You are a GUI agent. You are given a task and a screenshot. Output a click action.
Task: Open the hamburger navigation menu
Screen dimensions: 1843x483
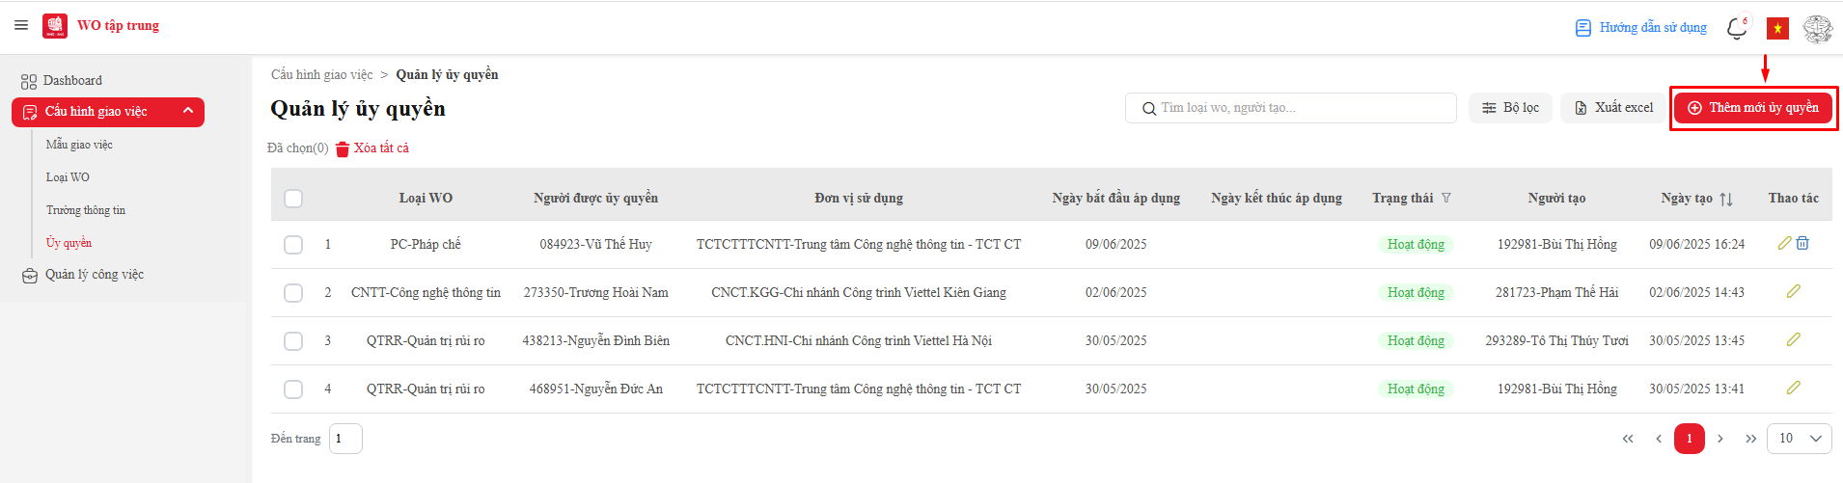point(21,25)
